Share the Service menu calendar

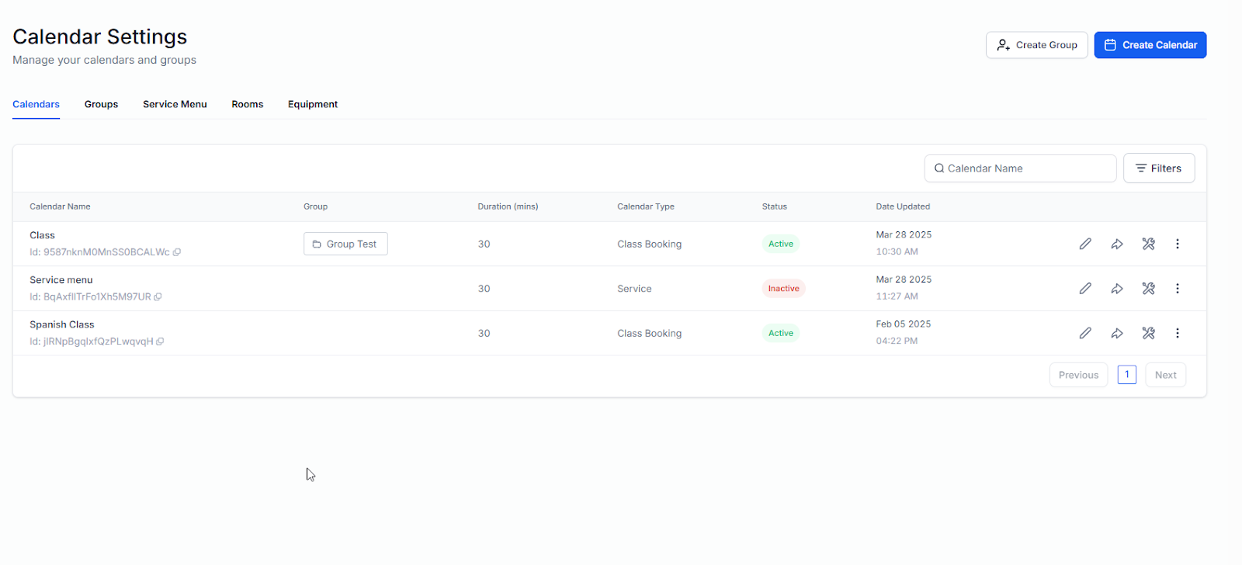pos(1117,289)
